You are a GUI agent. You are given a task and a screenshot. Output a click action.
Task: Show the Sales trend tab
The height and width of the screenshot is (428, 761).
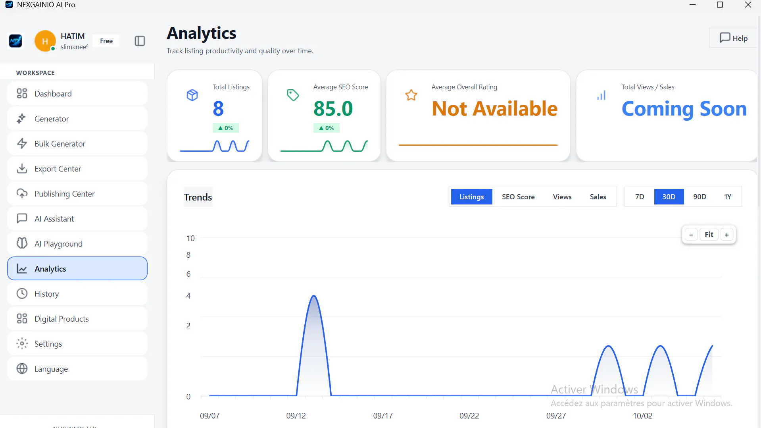pos(598,197)
